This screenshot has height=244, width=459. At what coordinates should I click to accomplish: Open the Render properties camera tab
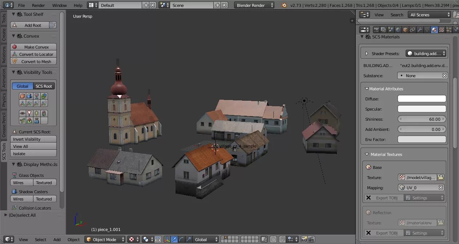[376, 30]
